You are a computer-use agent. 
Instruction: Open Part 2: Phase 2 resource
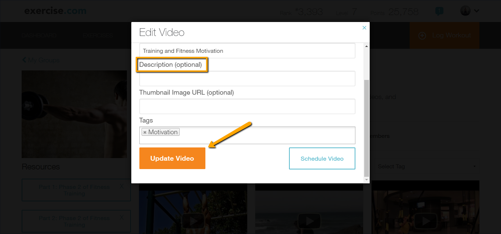pos(76,221)
